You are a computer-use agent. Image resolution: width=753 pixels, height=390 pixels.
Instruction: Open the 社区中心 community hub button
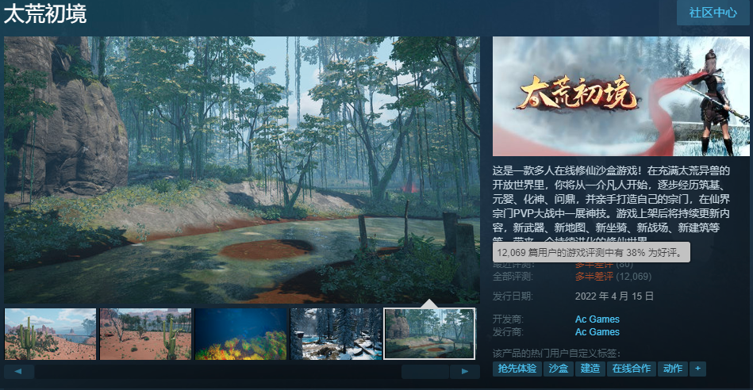click(x=713, y=13)
